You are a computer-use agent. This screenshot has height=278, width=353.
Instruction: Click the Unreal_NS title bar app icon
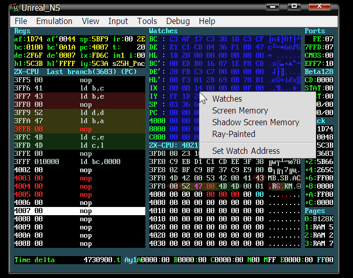pos(15,8)
